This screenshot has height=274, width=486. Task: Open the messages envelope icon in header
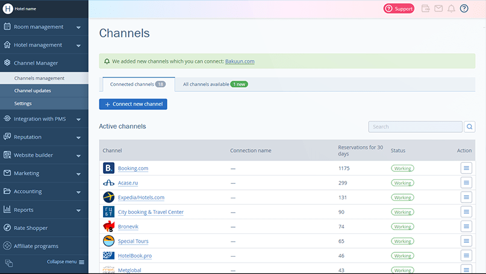[x=438, y=8]
